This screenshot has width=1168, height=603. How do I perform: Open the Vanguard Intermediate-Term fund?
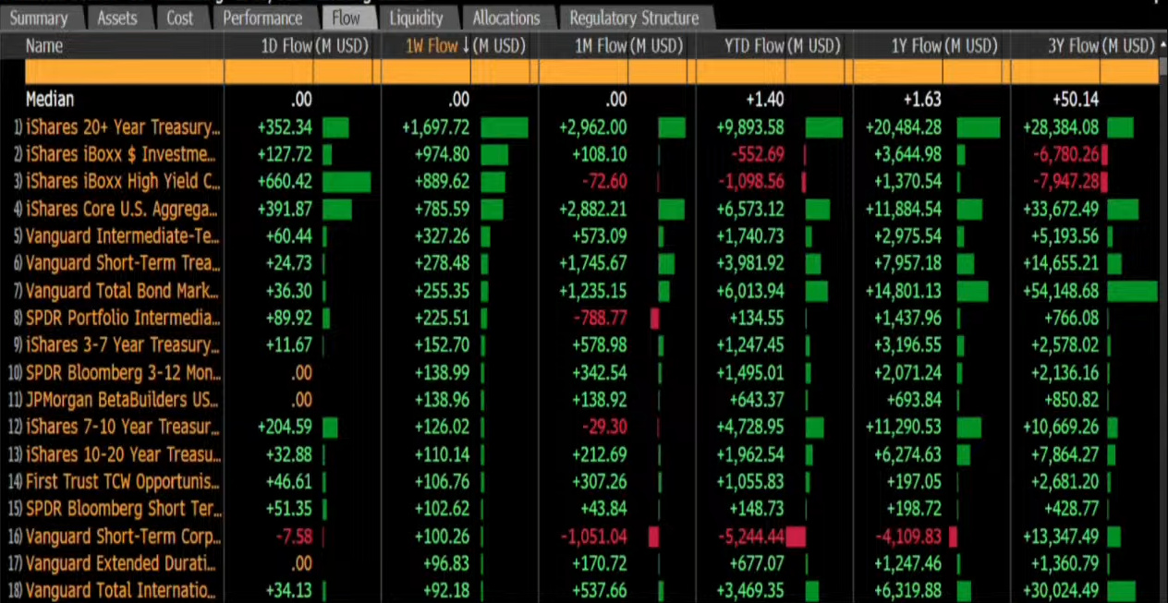pos(123,236)
